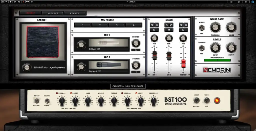Click the Ribbon 121 microphone image
Image resolution: width=256 pixels, height=131 pixels.
pos(108,43)
